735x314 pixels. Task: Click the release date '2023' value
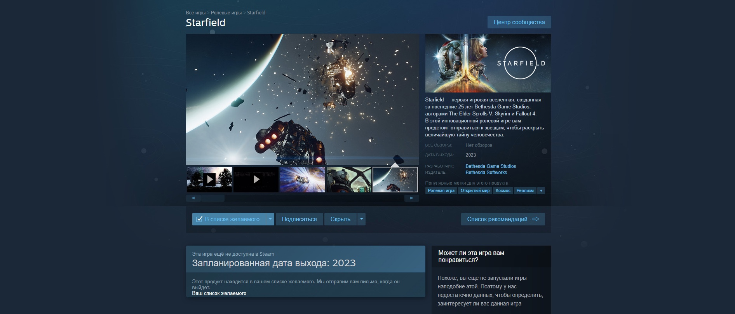[x=471, y=155]
